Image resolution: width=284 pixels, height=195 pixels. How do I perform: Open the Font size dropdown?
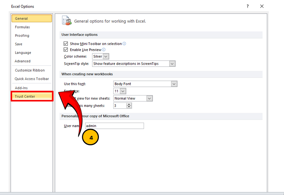point(123,91)
